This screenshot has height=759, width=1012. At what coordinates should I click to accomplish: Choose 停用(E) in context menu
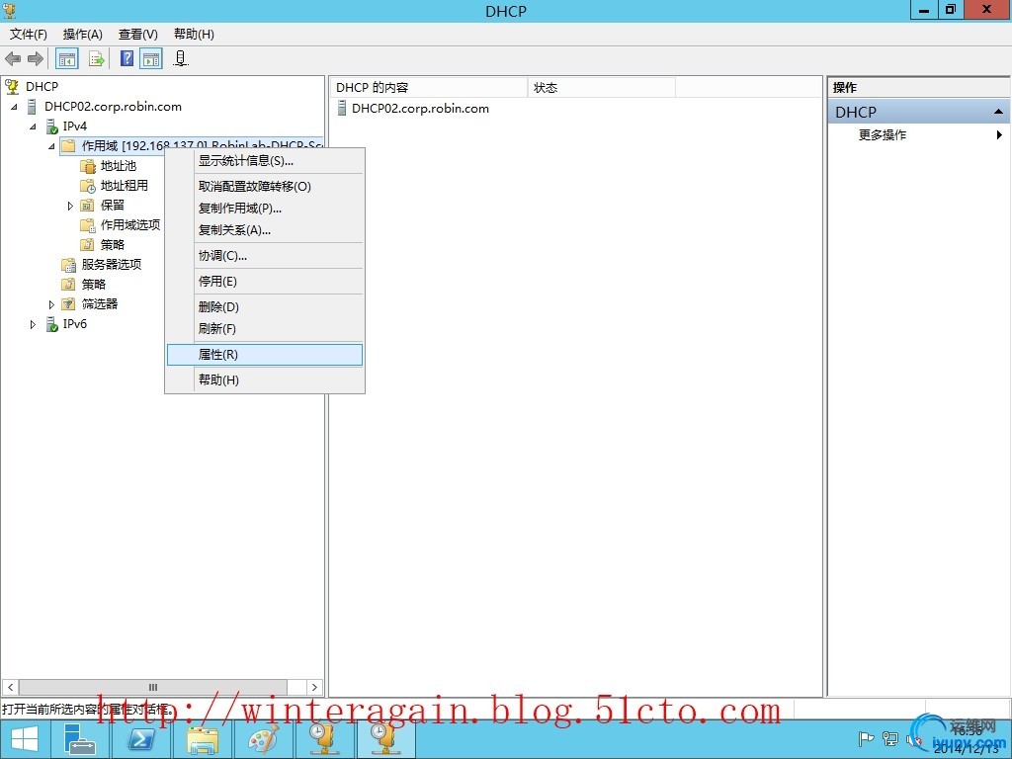(265, 282)
